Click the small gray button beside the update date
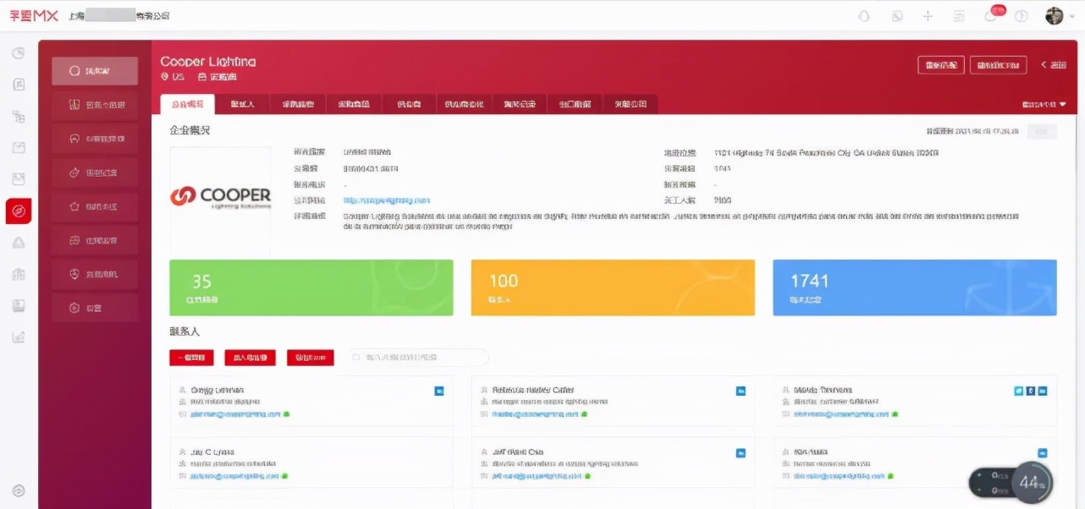The image size is (1085, 509). 1041,131
